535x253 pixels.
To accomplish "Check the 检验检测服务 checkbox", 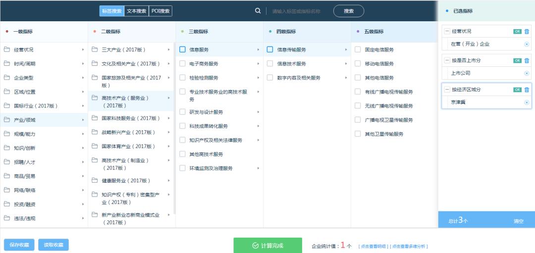I will (x=182, y=77).
